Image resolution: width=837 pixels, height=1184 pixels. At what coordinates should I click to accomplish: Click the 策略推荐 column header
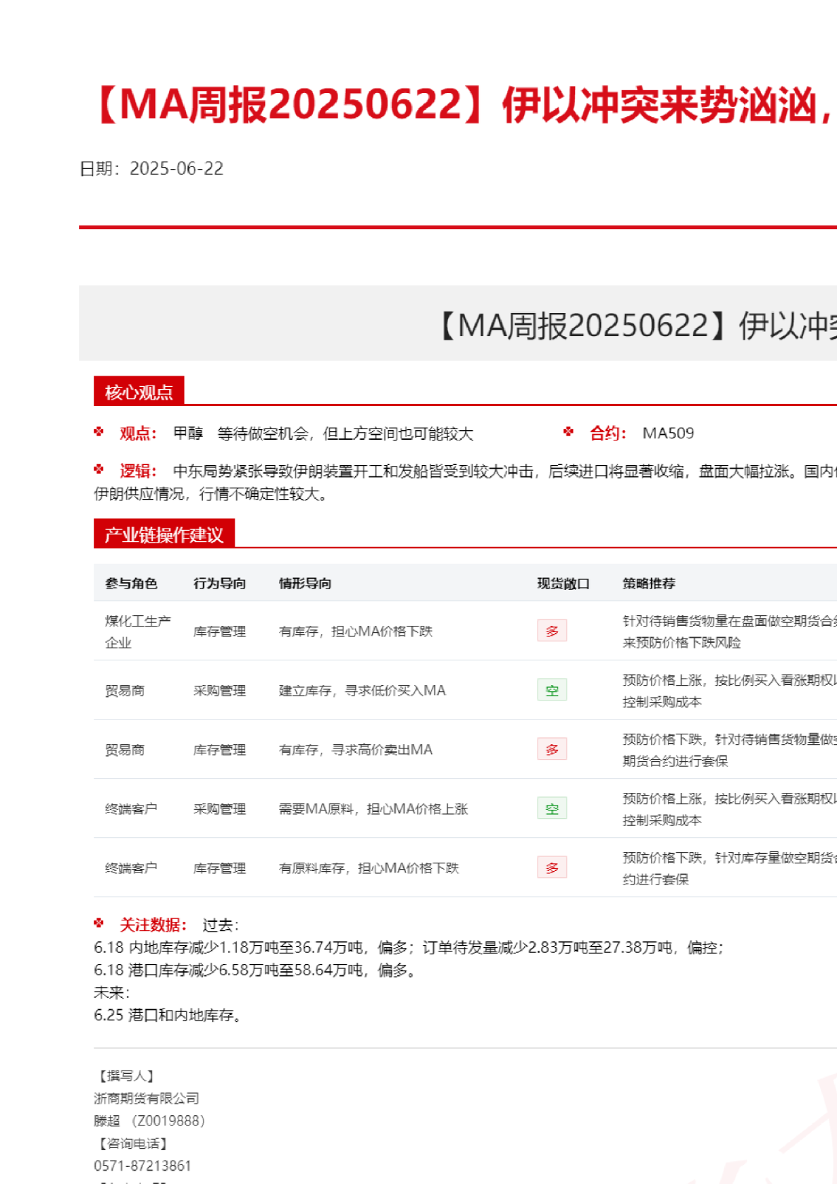click(649, 584)
